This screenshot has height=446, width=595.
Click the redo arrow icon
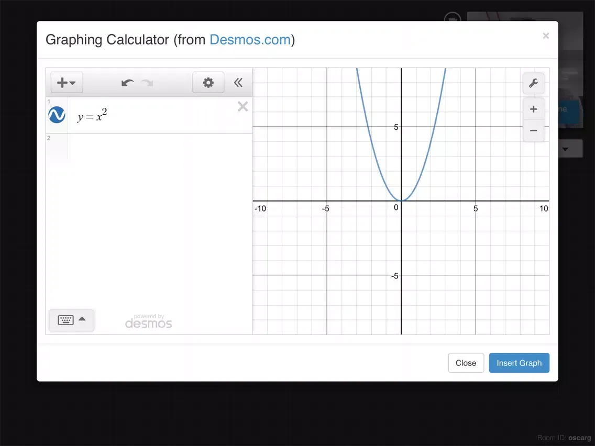(147, 83)
